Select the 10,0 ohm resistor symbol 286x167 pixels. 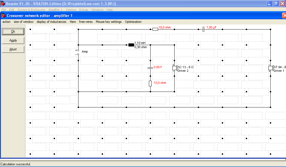point(150,83)
